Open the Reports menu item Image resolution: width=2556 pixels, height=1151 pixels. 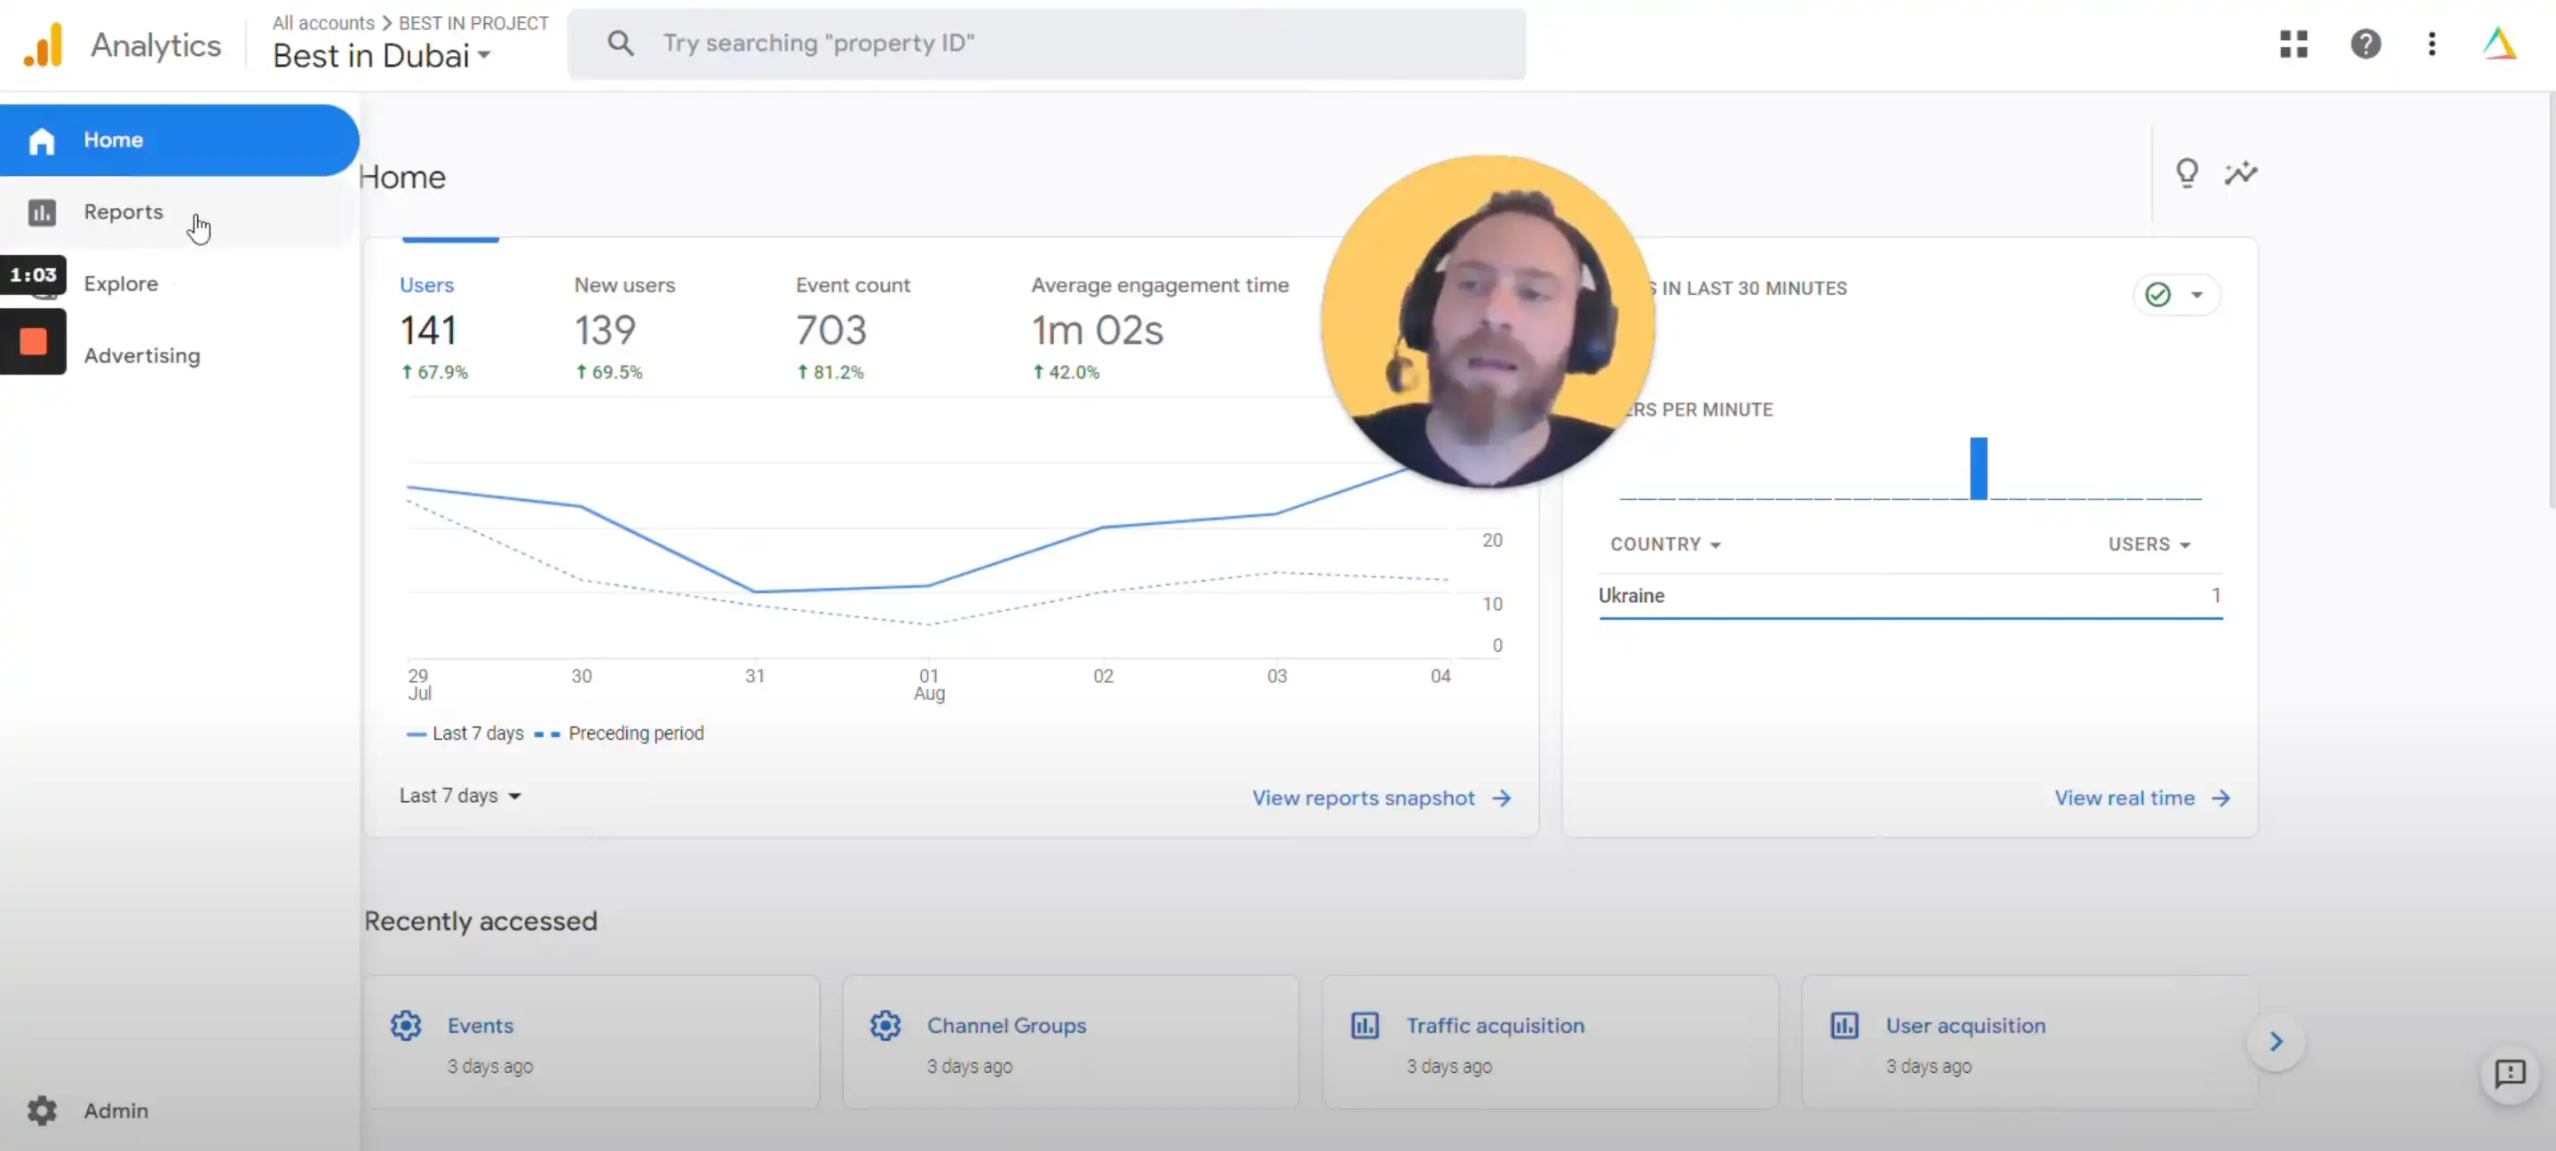tap(179, 212)
